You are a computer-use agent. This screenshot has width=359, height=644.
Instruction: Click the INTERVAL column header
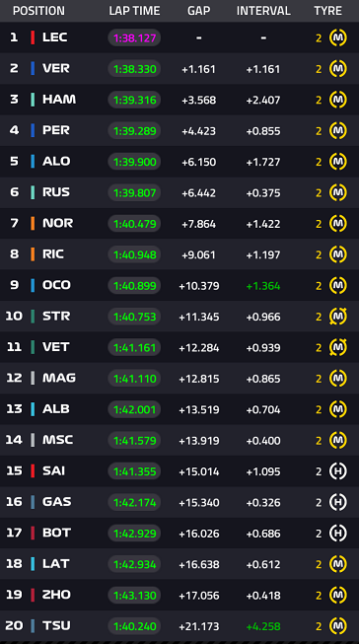[x=263, y=11]
